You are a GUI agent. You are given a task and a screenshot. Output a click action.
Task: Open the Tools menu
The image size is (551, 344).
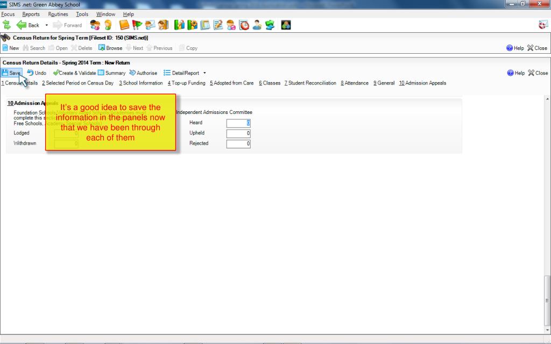tap(82, 15)
